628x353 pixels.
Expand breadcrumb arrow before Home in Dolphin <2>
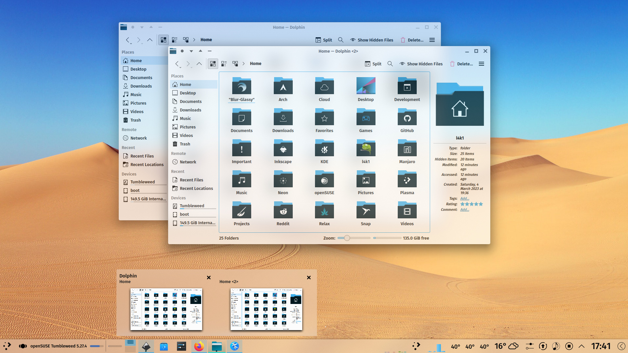(x=244, y=64)
